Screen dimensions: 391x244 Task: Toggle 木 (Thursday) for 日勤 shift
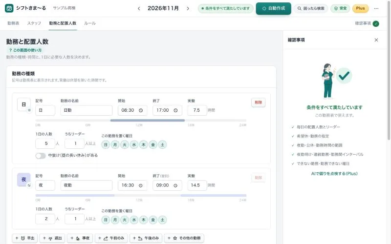144,144
